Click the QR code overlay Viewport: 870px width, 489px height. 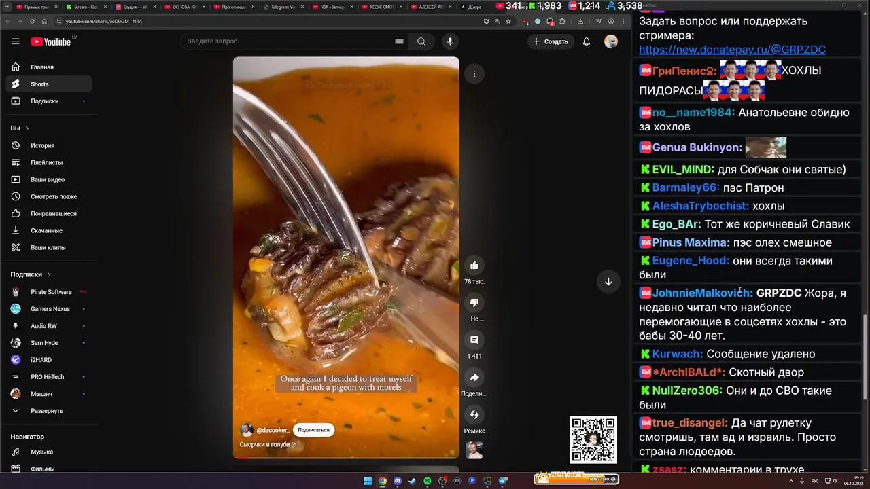point(593,439)
